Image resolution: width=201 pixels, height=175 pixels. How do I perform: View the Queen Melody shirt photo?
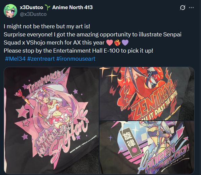click(x=147, y=147)
